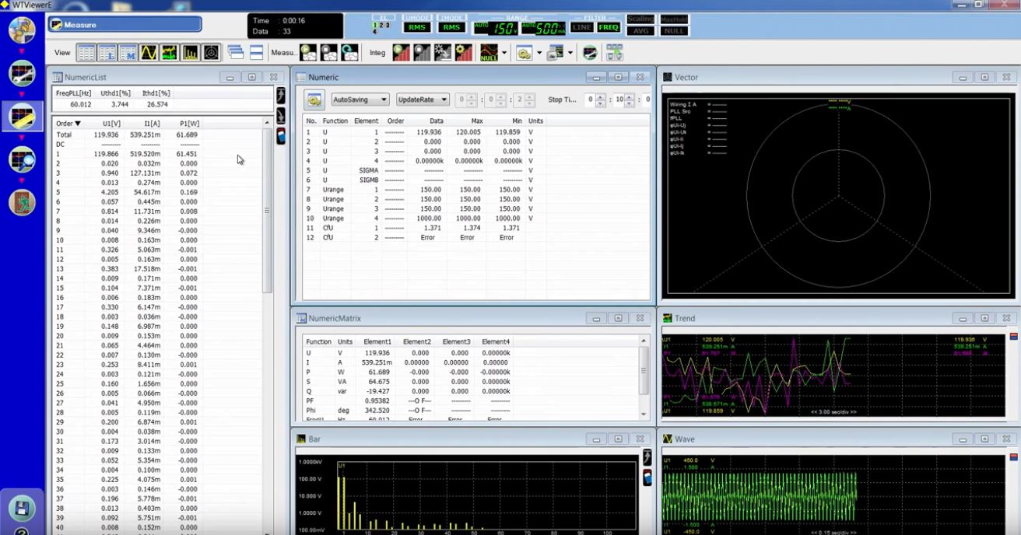
Task: Stop measurement with the second Measure icon
Action: point(329,53)
